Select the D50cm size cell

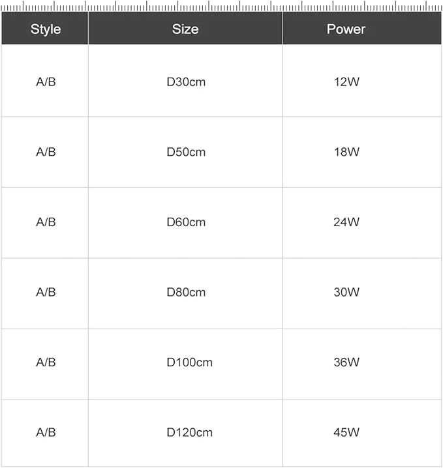(186, 152)
